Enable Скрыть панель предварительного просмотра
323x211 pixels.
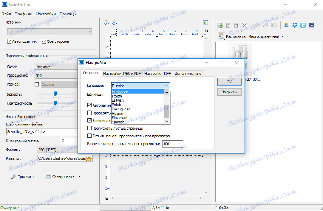tap(89, 136)
